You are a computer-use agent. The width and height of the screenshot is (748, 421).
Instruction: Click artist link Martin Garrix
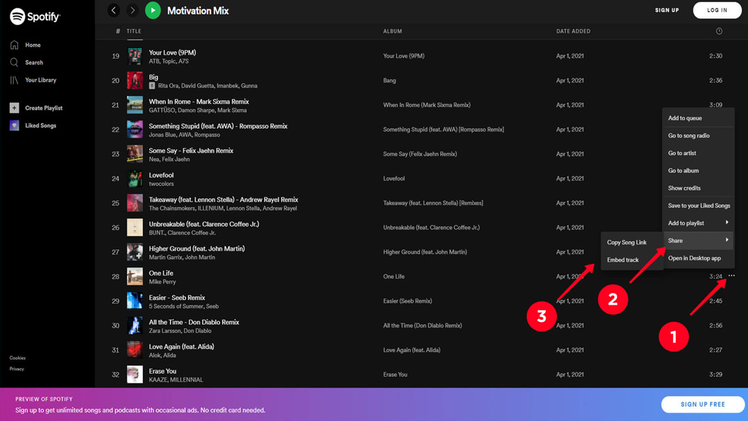pos(166,258)
